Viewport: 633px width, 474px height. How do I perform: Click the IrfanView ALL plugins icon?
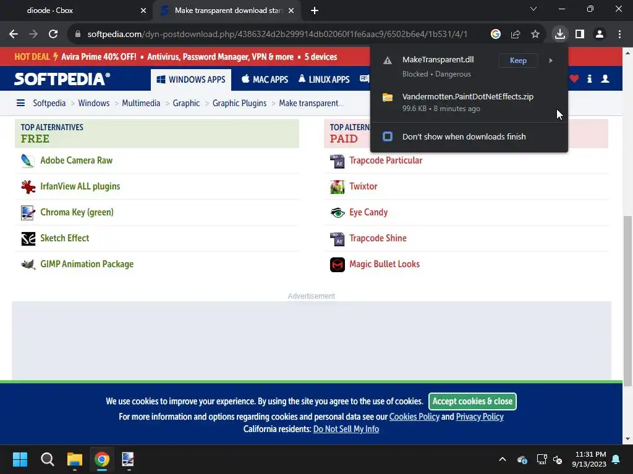28,186
